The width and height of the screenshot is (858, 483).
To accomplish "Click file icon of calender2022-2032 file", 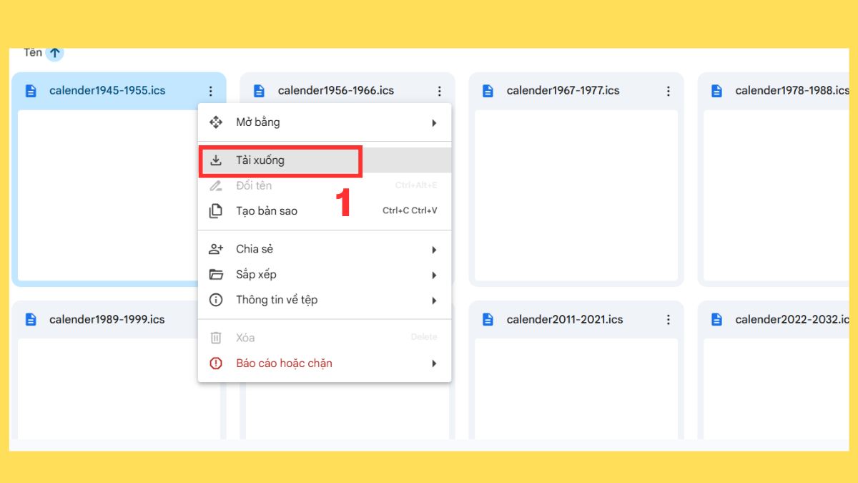I will point(717,320).
